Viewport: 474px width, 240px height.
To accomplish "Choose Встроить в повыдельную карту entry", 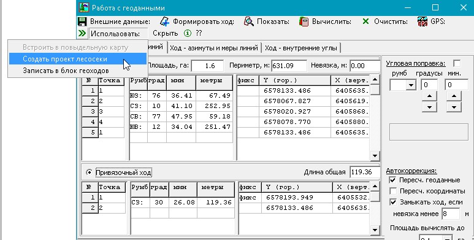I will click(78, 47).
